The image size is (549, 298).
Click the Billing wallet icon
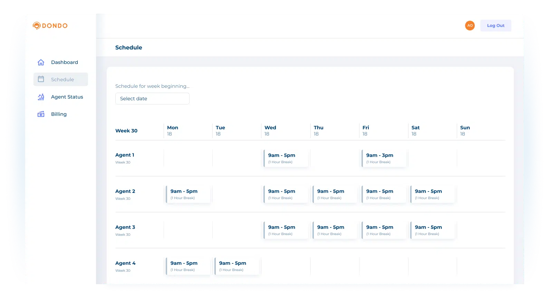click(x=41, y=114)
